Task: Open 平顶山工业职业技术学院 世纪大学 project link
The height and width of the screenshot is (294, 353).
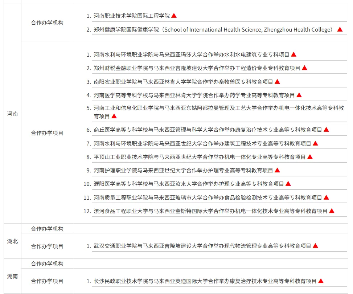Action: pyautogui.click(x=200, y=157)
